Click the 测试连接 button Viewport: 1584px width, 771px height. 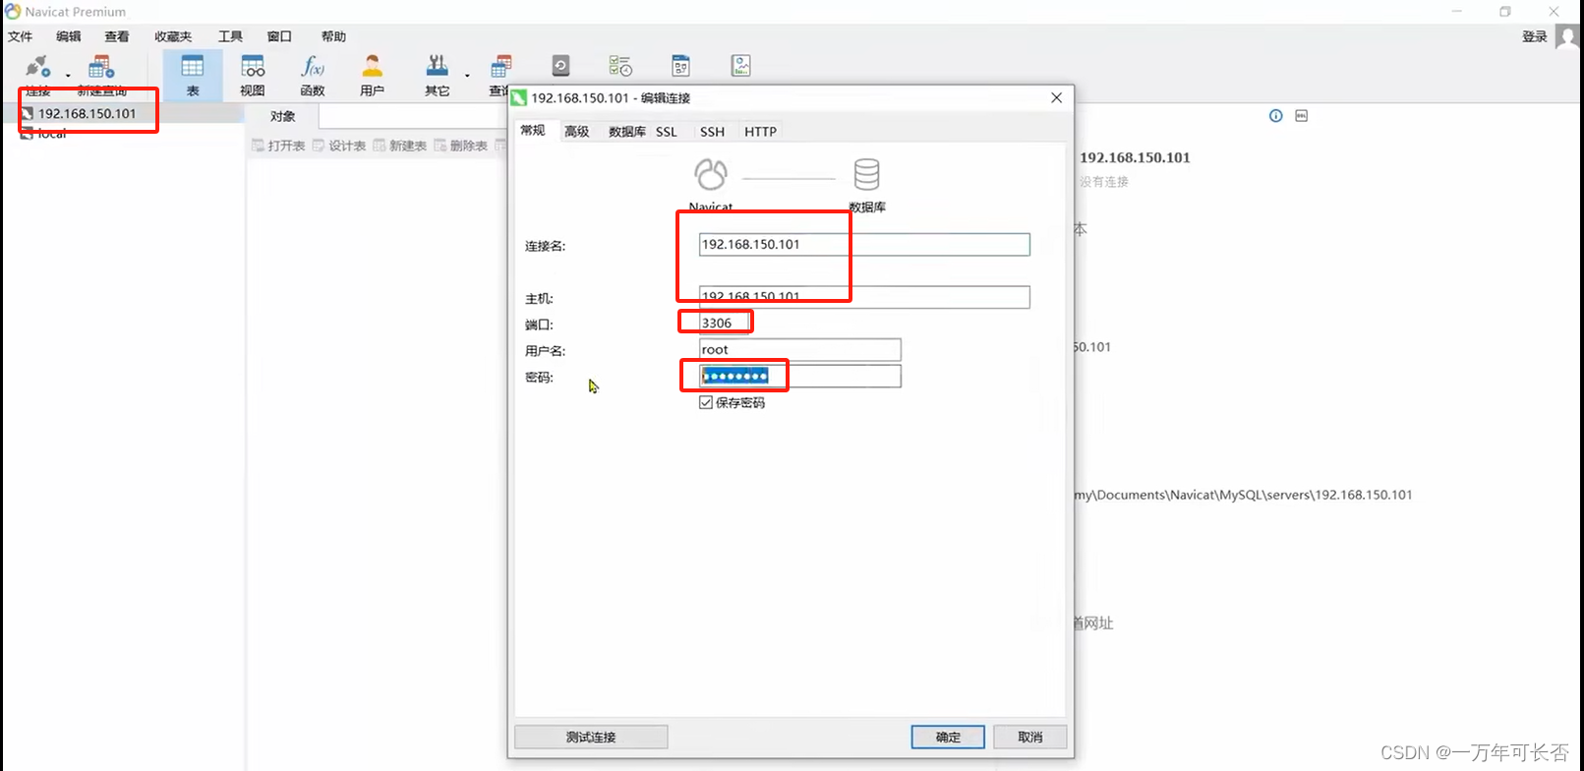[x=591, y=737]
